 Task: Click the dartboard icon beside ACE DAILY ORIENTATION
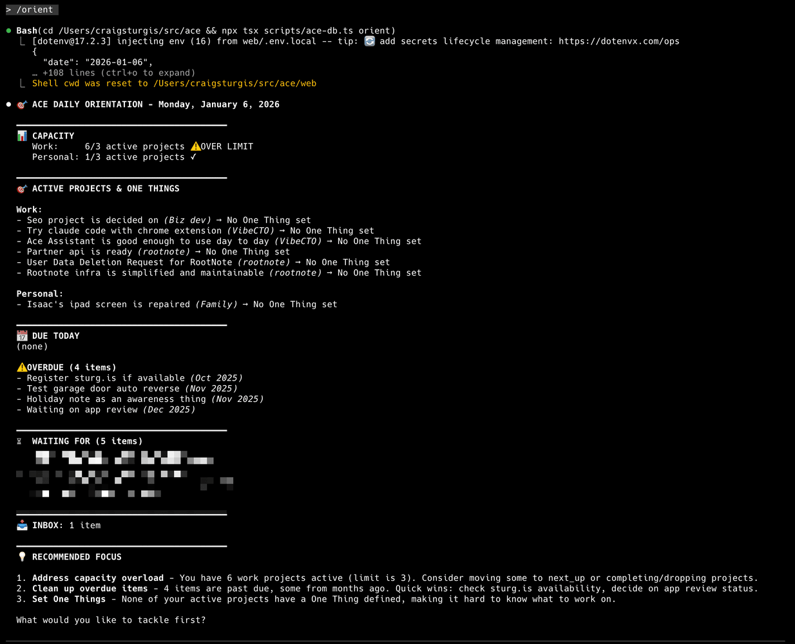tap(21, 104)
